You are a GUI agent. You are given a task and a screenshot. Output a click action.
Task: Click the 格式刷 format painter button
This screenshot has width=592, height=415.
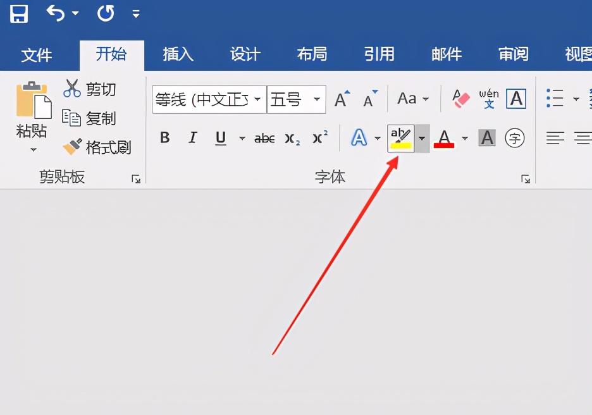[x=97, y=147]
